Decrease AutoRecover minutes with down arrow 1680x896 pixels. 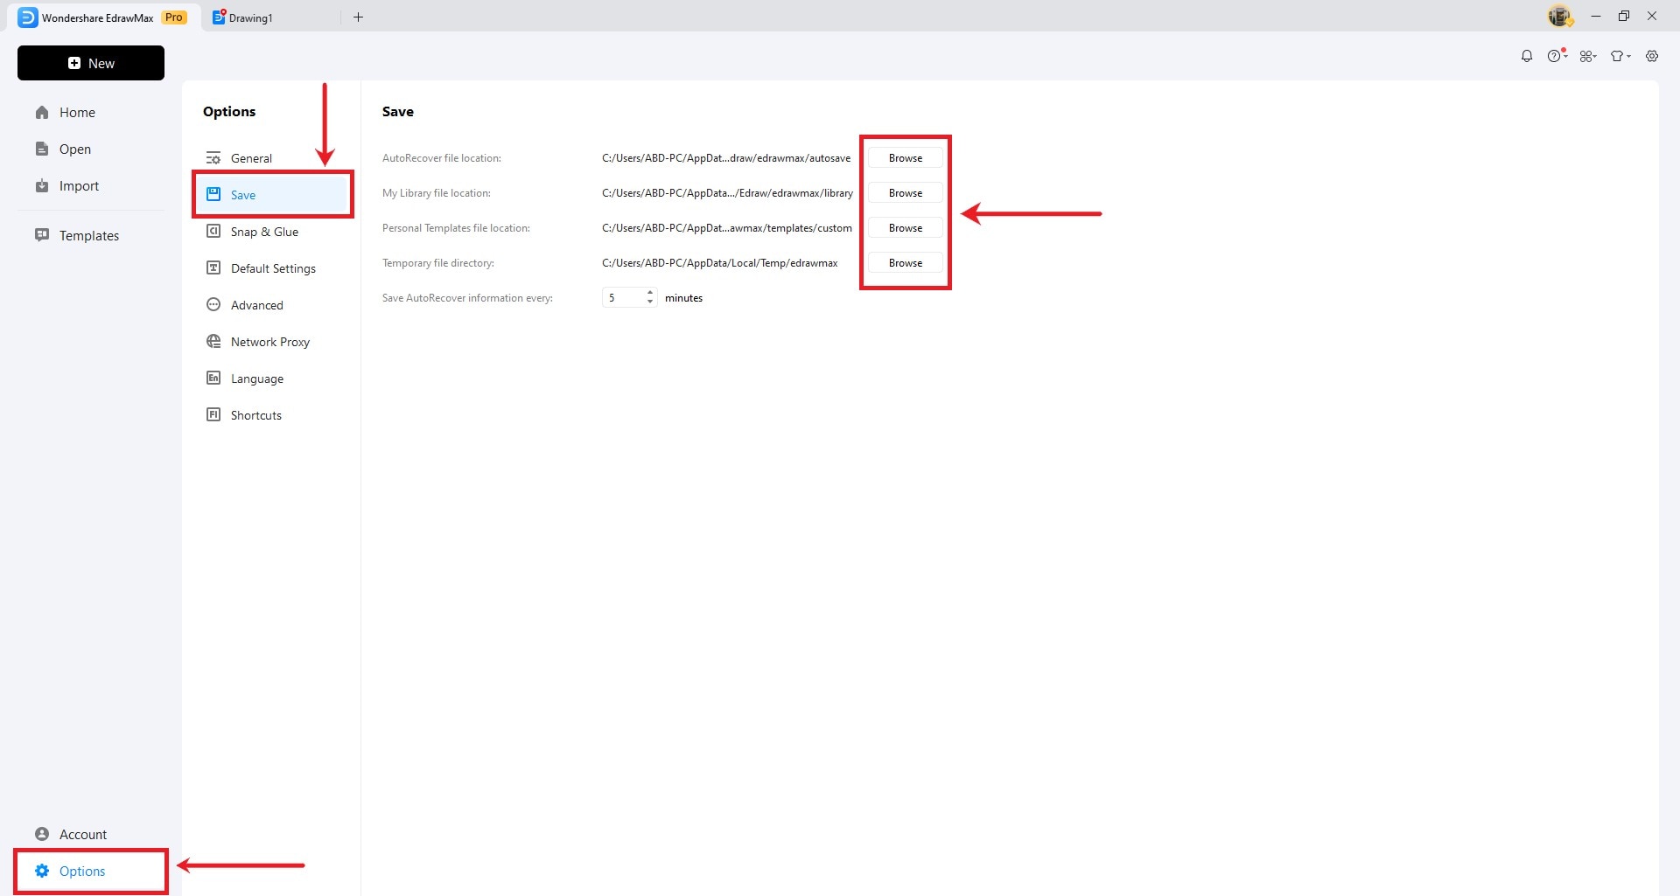click(x=650, y=302)
